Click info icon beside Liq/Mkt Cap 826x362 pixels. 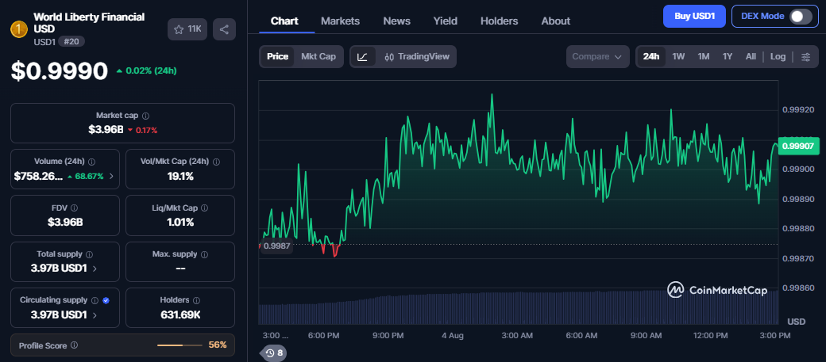[x=204, y=208]
